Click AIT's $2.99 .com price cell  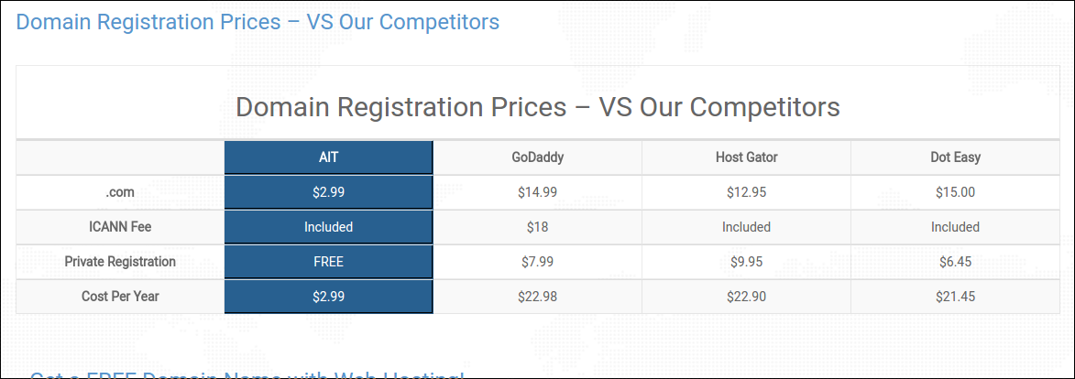pos(328,192)
